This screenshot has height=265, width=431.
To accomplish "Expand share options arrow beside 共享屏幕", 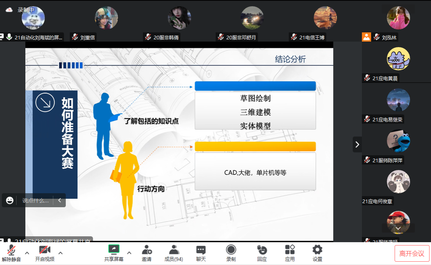I will pos(129,253).
